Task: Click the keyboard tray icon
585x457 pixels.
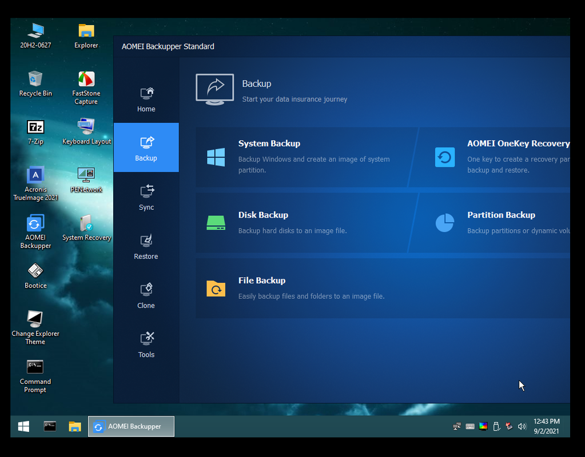Action: pos(469,426)
